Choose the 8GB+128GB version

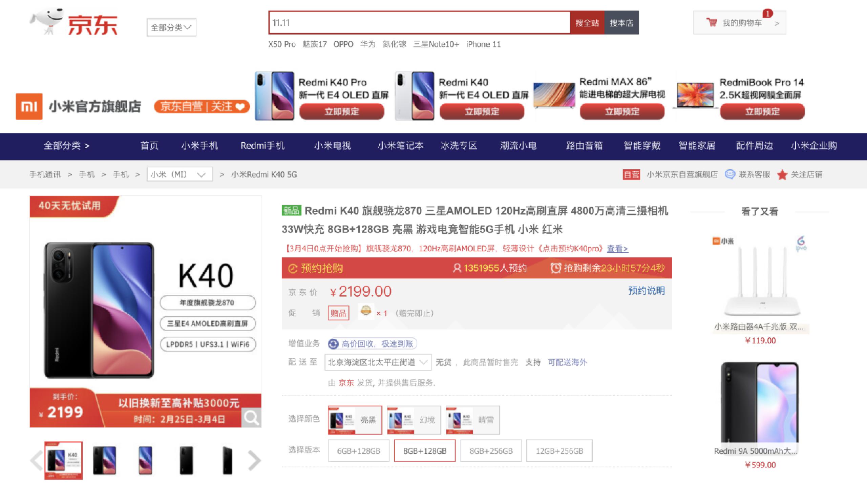coord(425,451)
